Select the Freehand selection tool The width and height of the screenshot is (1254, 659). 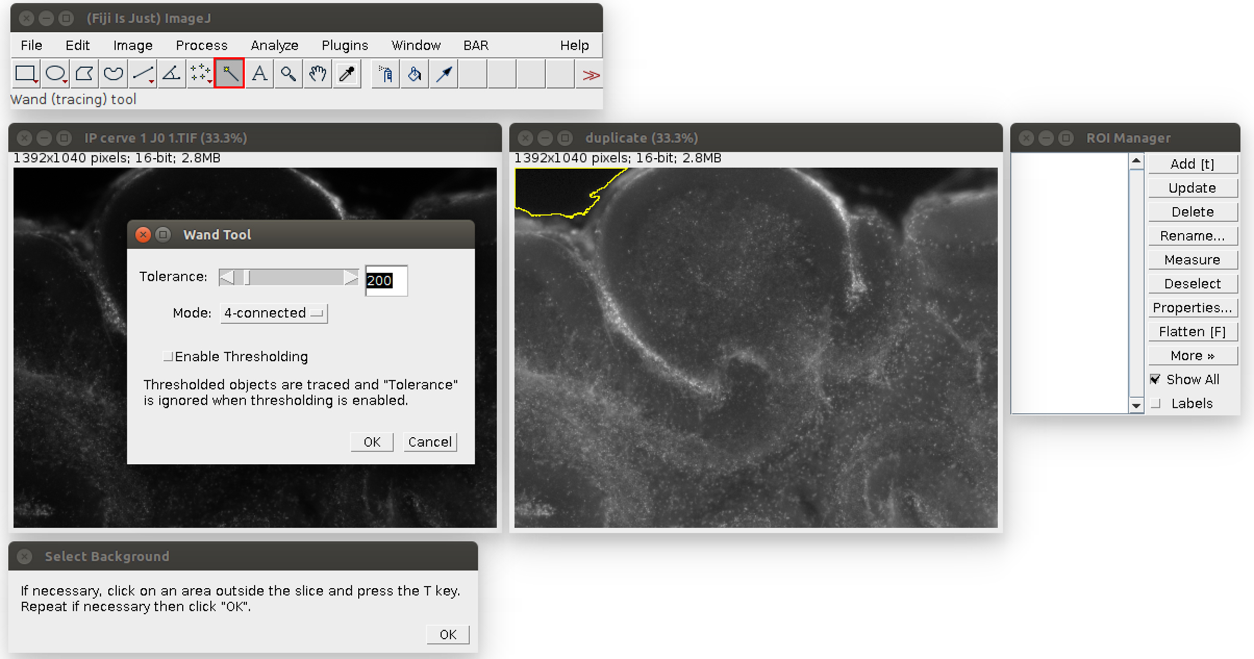(114, 74)
